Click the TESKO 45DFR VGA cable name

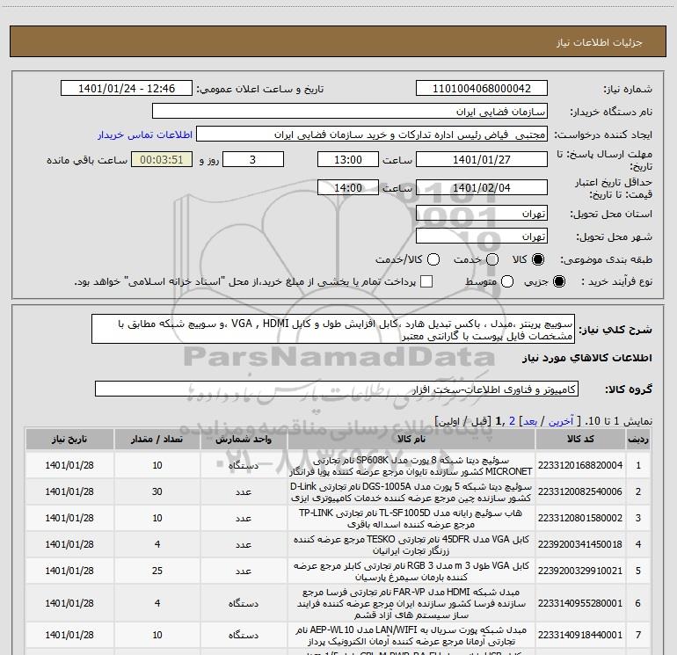click(411, 544)
